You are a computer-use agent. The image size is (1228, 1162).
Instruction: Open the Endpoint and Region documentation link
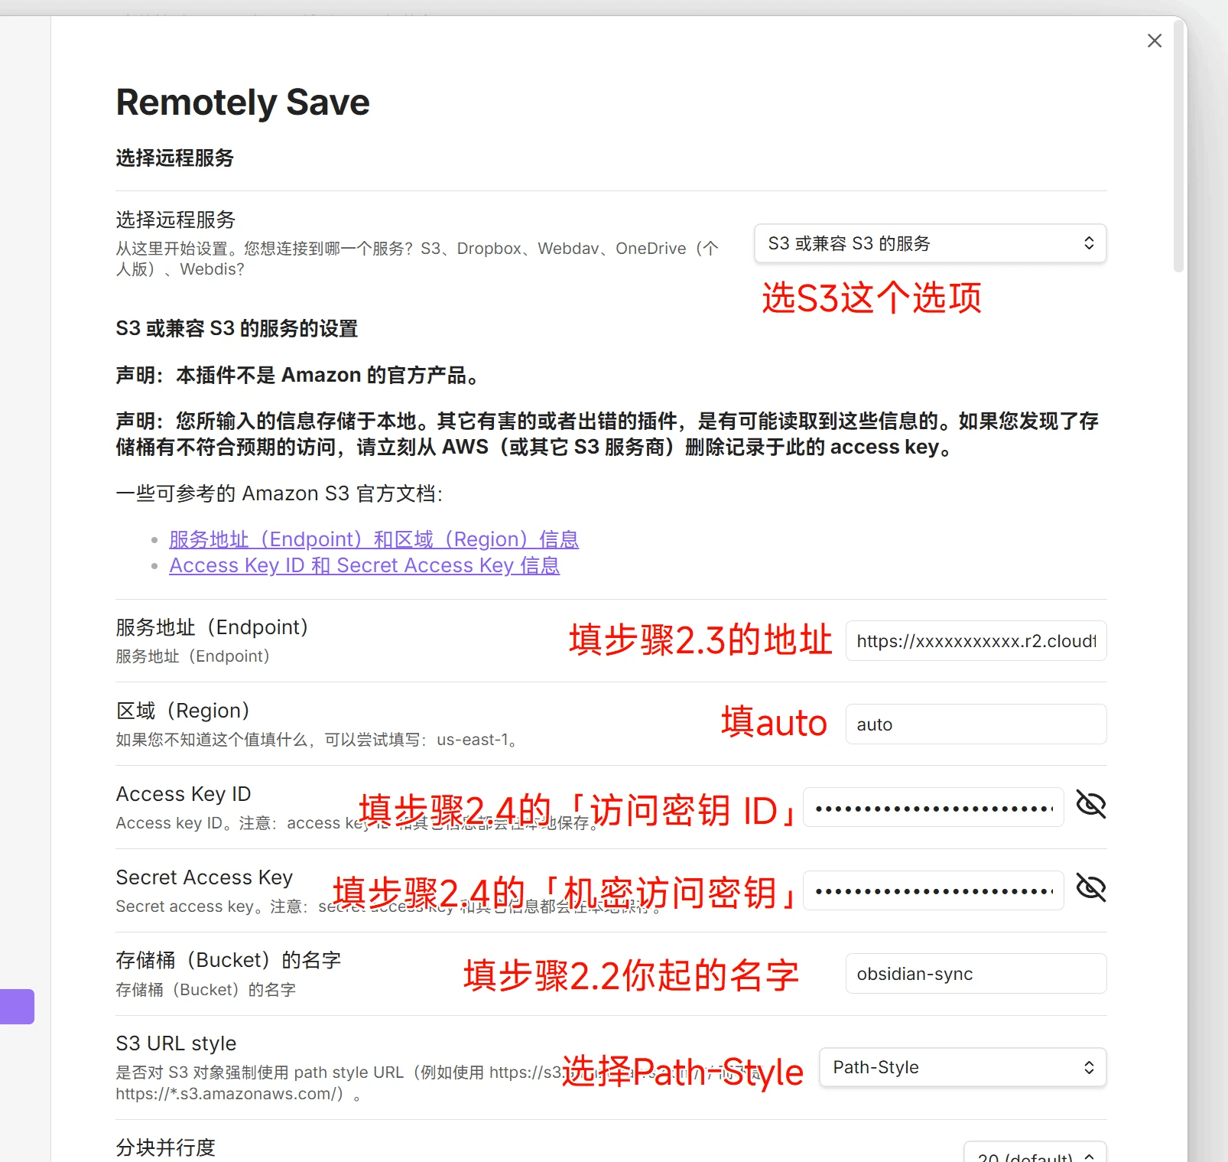tap(374, 539)
